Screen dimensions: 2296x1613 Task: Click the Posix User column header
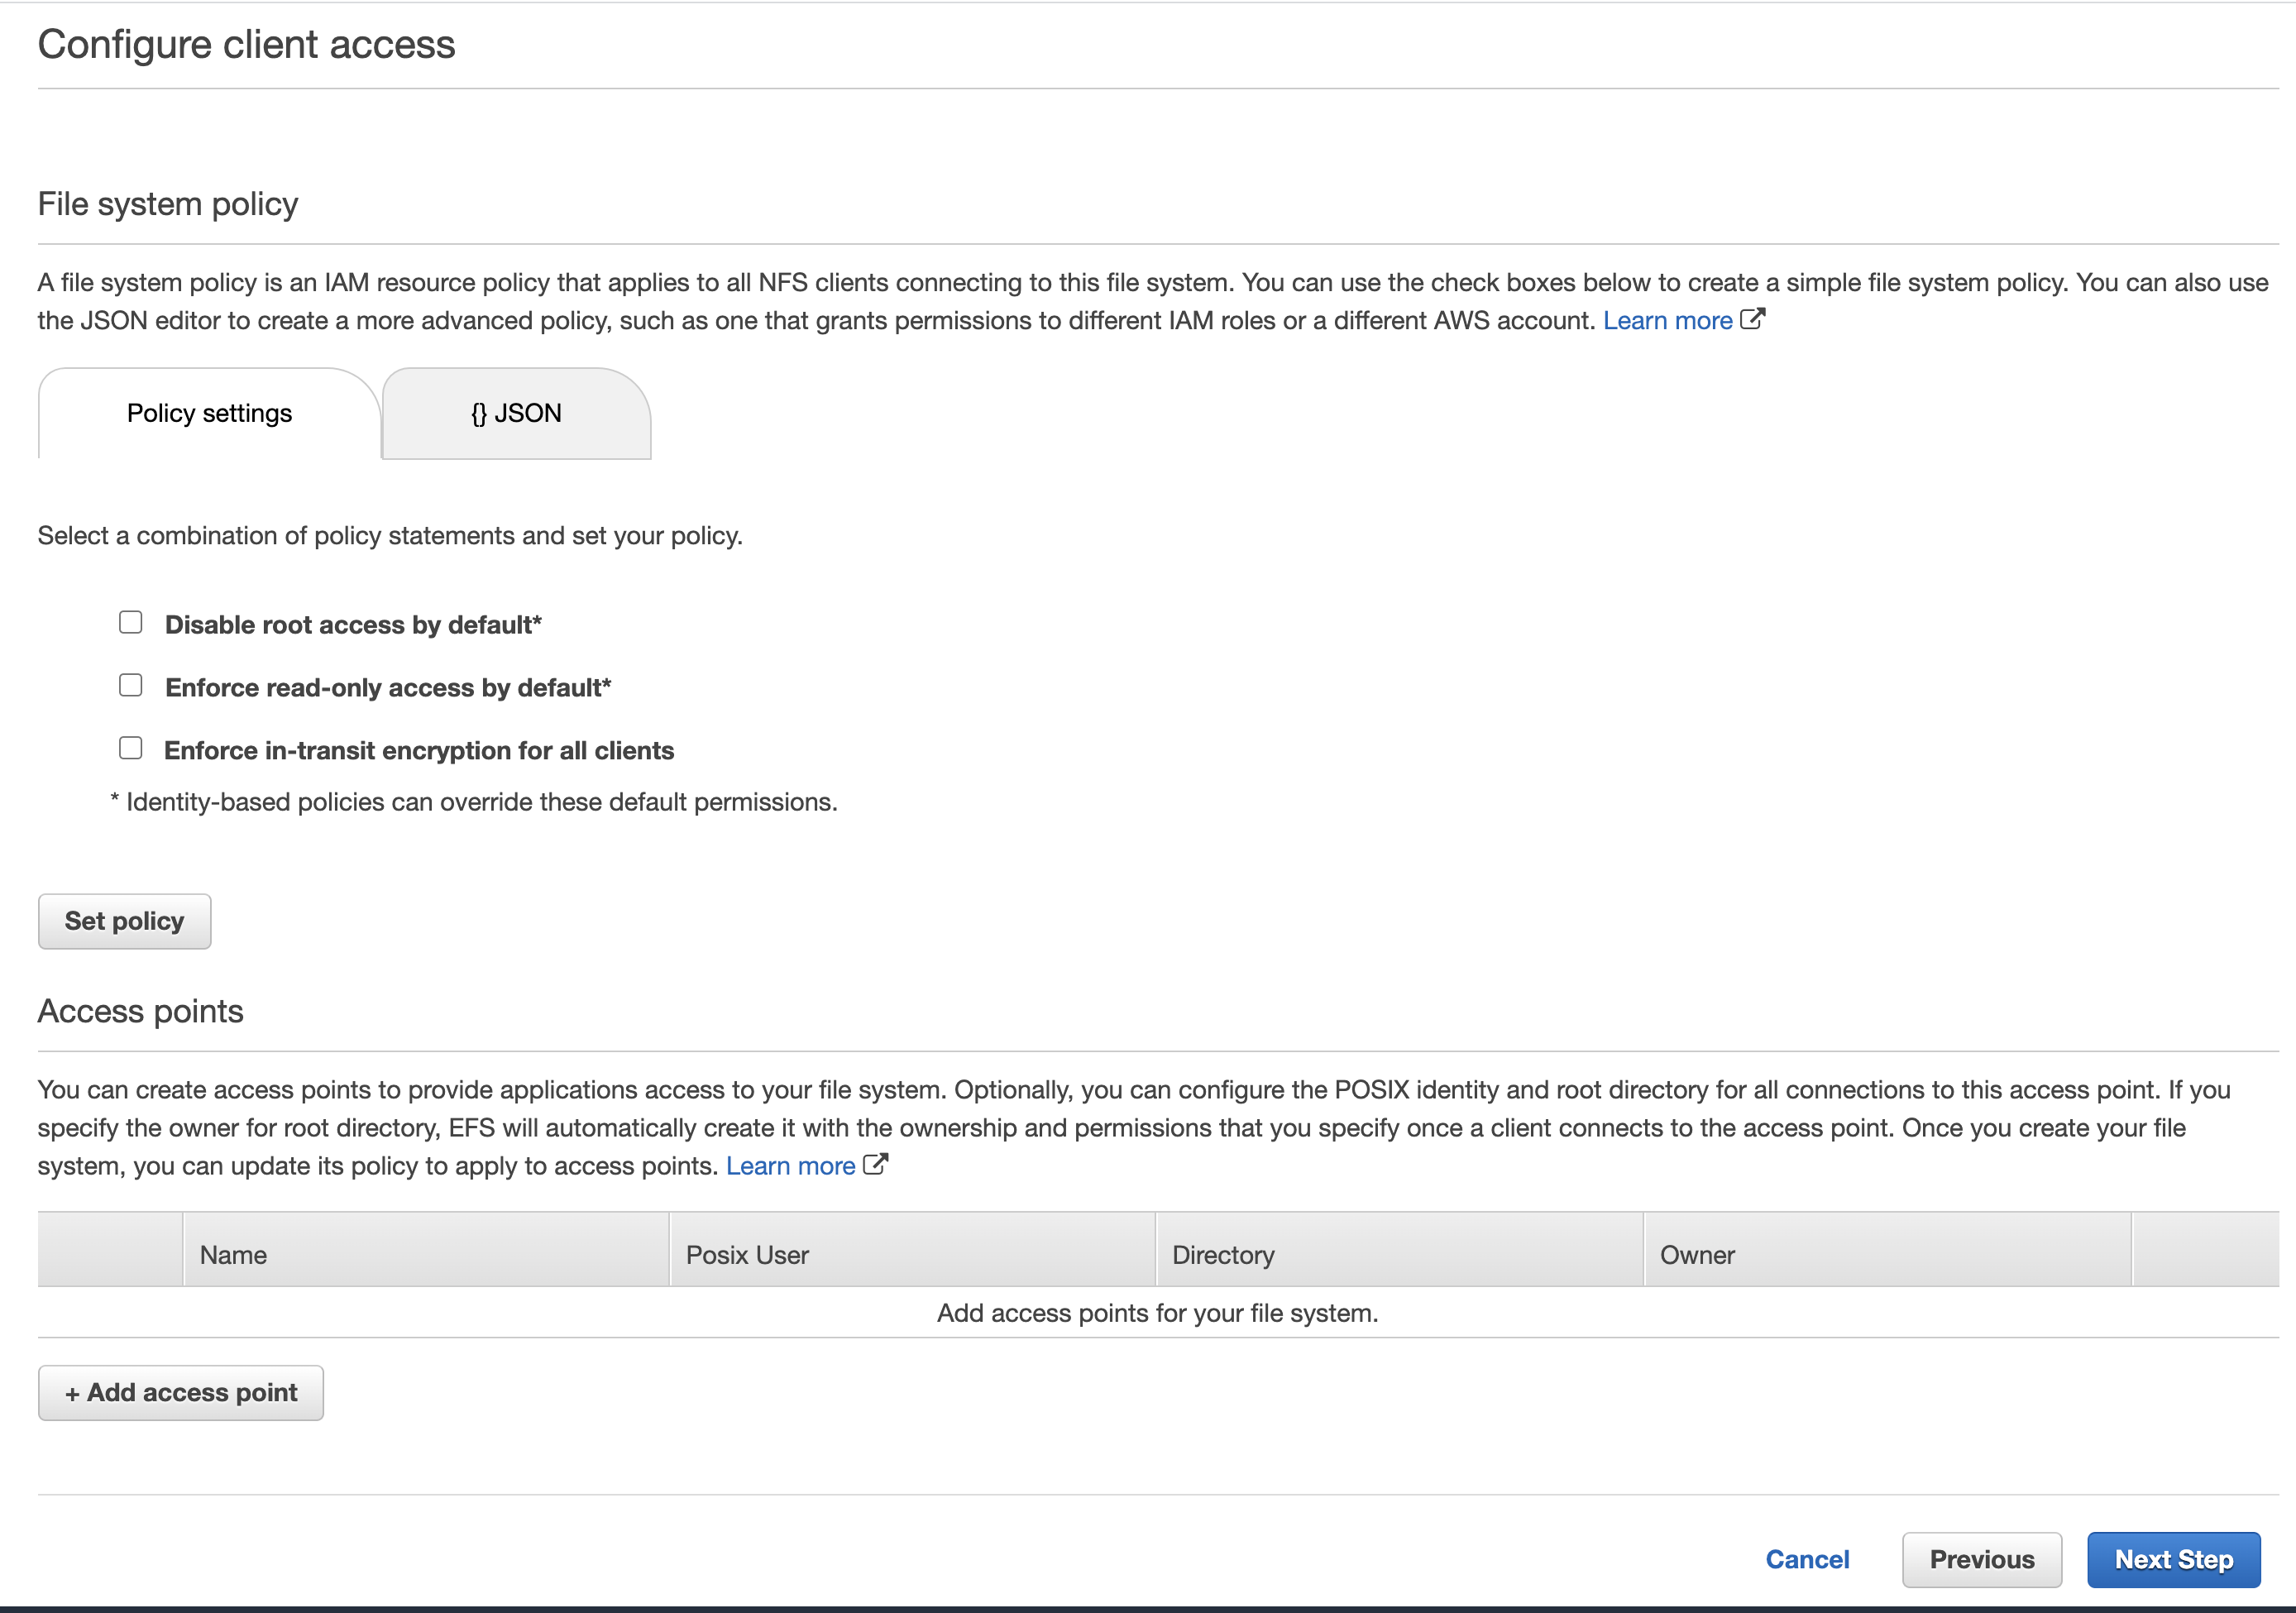[x=747, y=1255]
